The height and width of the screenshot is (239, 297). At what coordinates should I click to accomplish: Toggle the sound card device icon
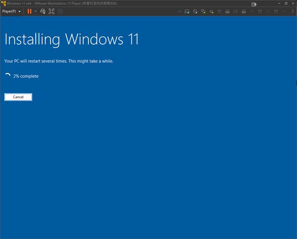tap(211, 11)
